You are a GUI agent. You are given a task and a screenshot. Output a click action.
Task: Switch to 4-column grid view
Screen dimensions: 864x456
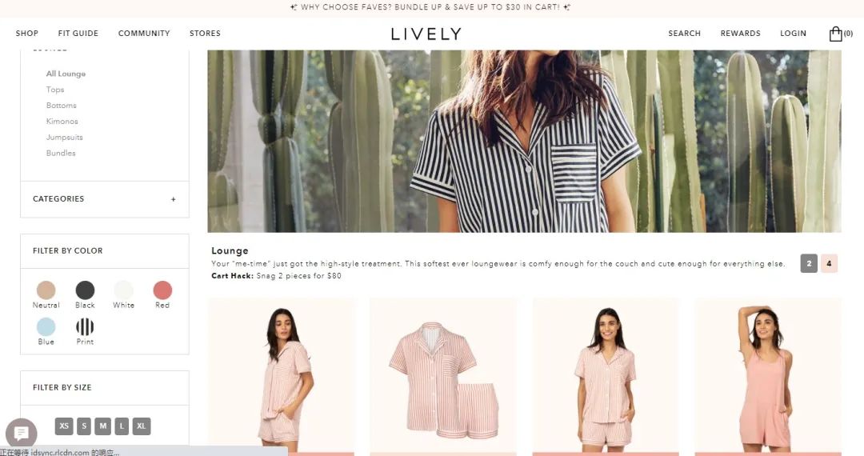coord(829,263)
